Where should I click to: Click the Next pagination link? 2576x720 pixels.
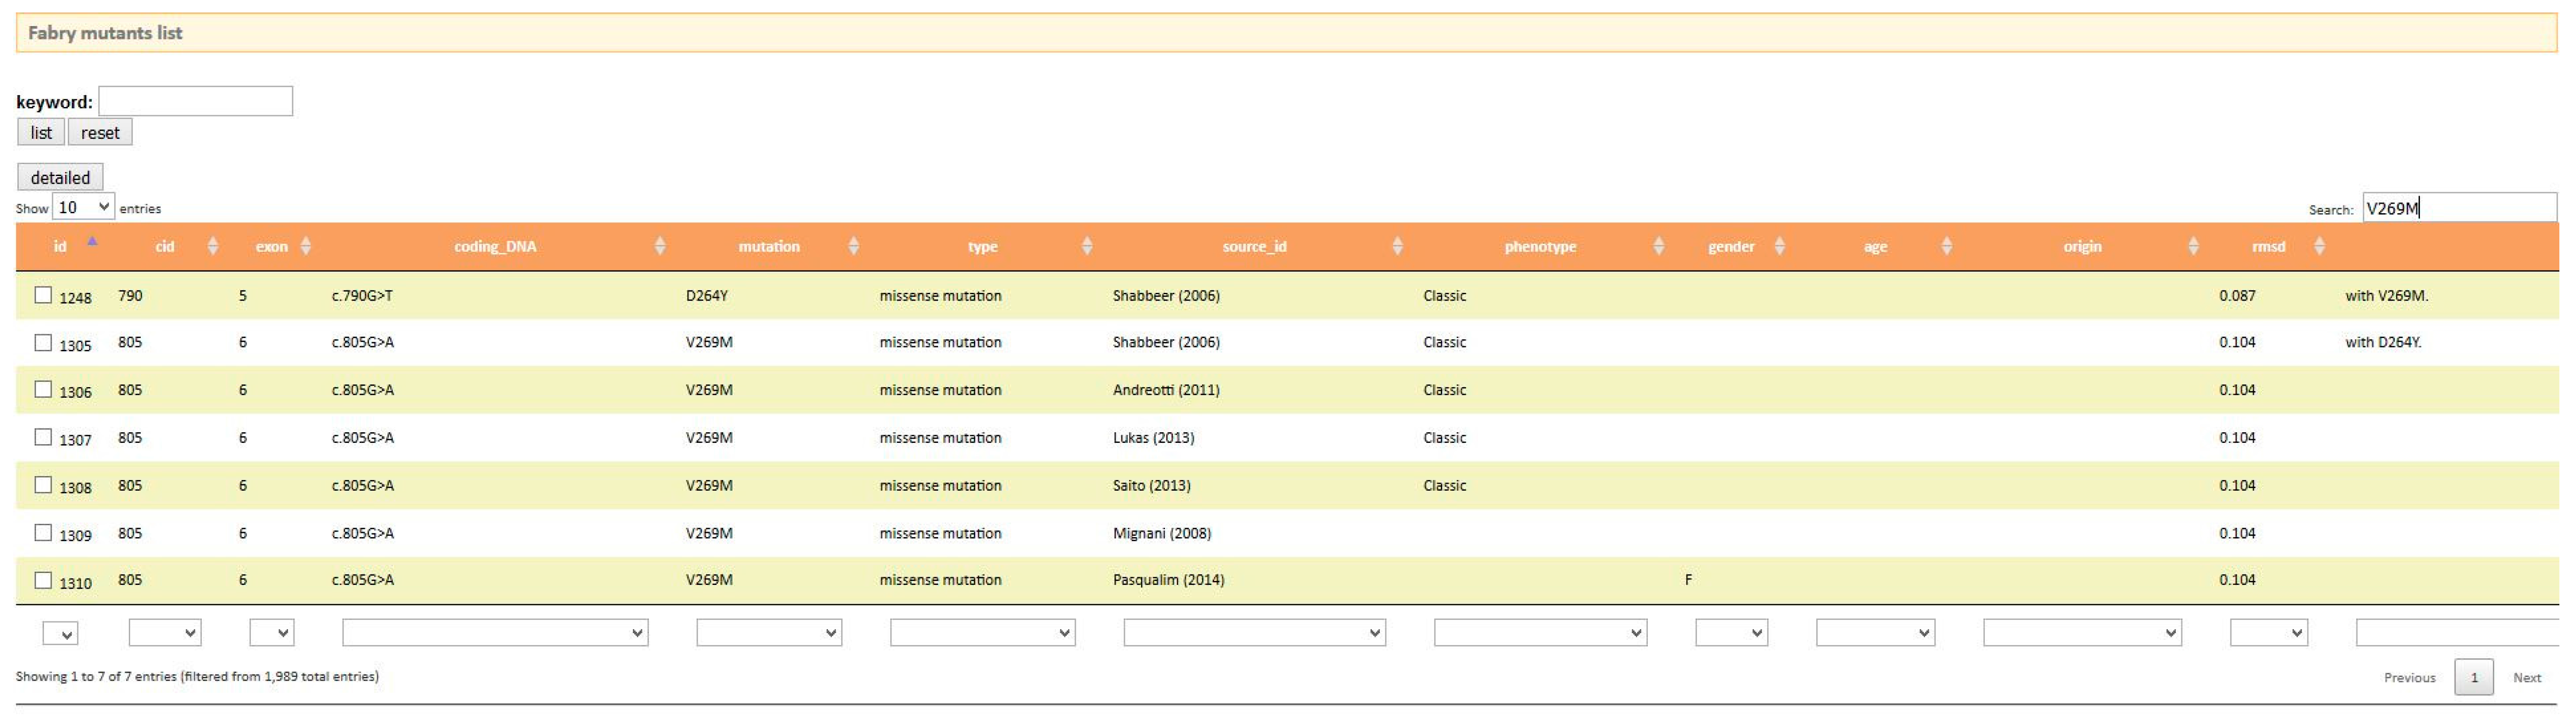tap(2527, 677)
